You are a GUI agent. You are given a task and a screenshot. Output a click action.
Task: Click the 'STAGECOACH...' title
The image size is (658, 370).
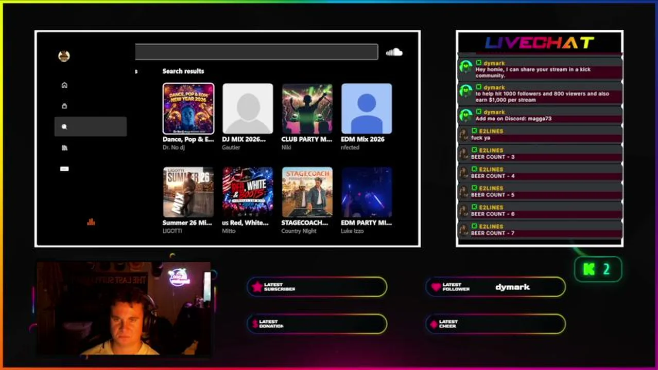click(305, 223)
